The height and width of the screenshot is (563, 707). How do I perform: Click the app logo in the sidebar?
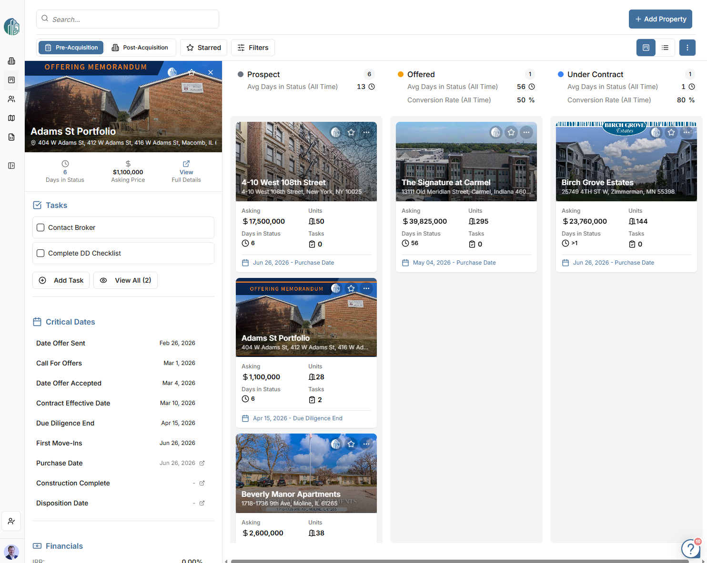(x=11, y=27)
